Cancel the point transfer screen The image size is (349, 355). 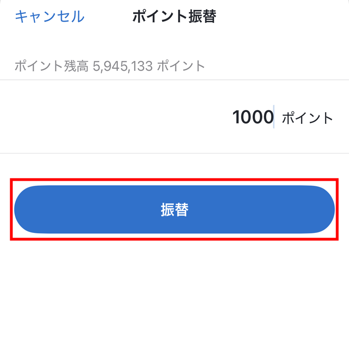(49, 17)
